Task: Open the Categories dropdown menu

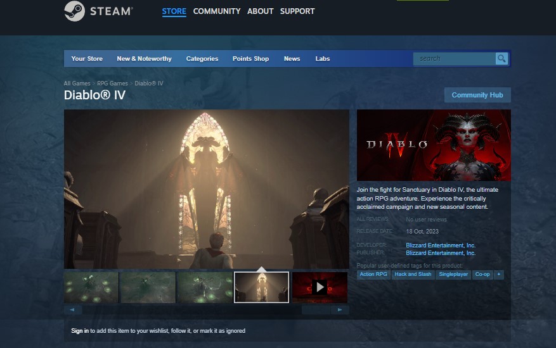Action: [x=202, y=59]
